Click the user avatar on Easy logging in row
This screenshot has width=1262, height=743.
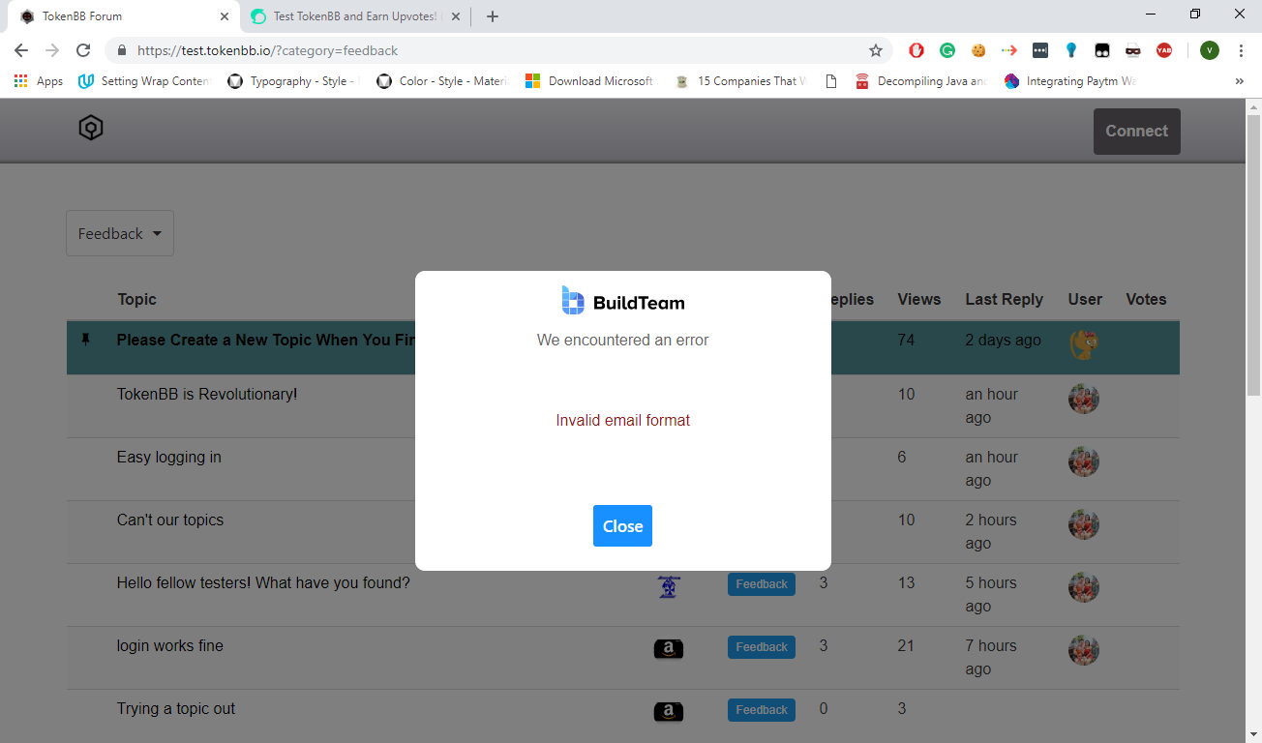click(1084, 461)
